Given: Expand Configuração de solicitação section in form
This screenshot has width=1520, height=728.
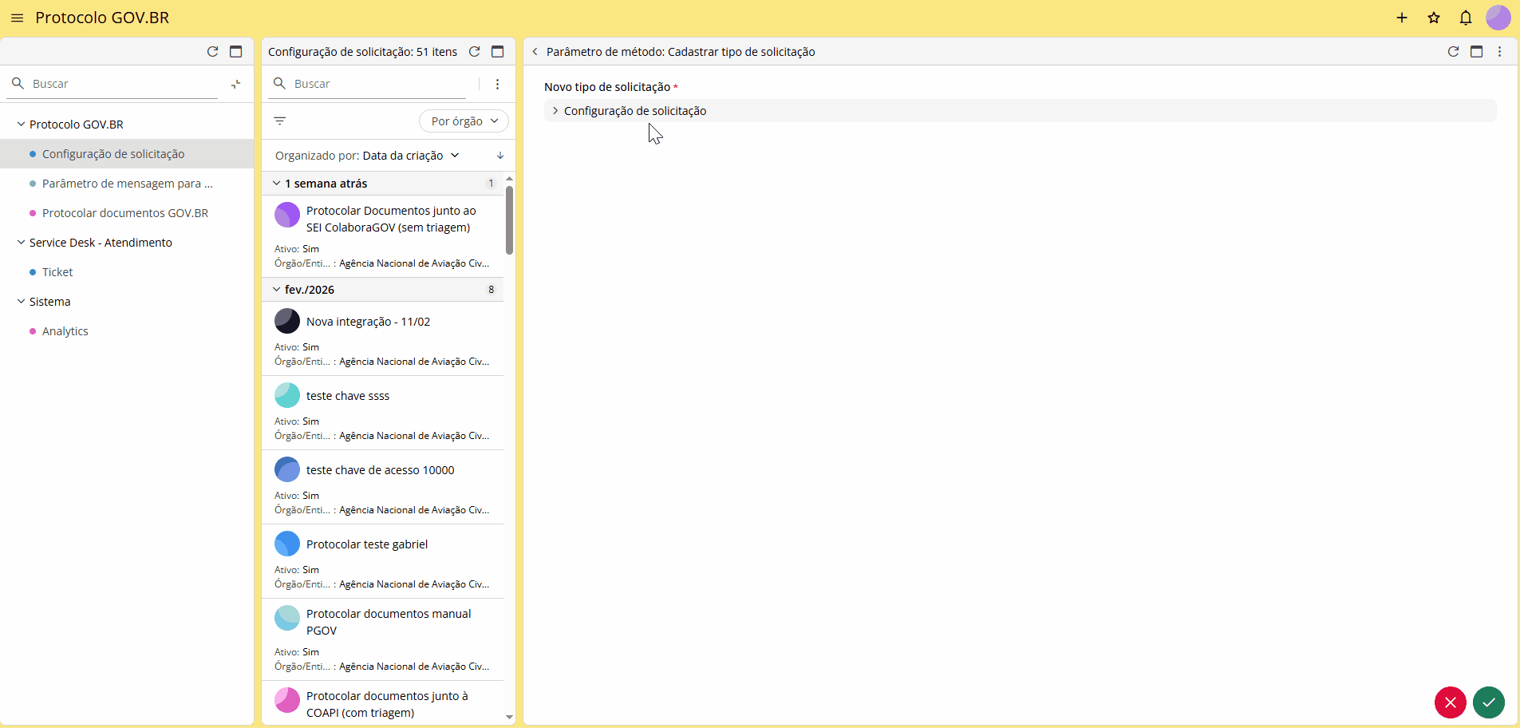Looking at the screenshot, I should pyautogui.click(x=1020, y=111).
